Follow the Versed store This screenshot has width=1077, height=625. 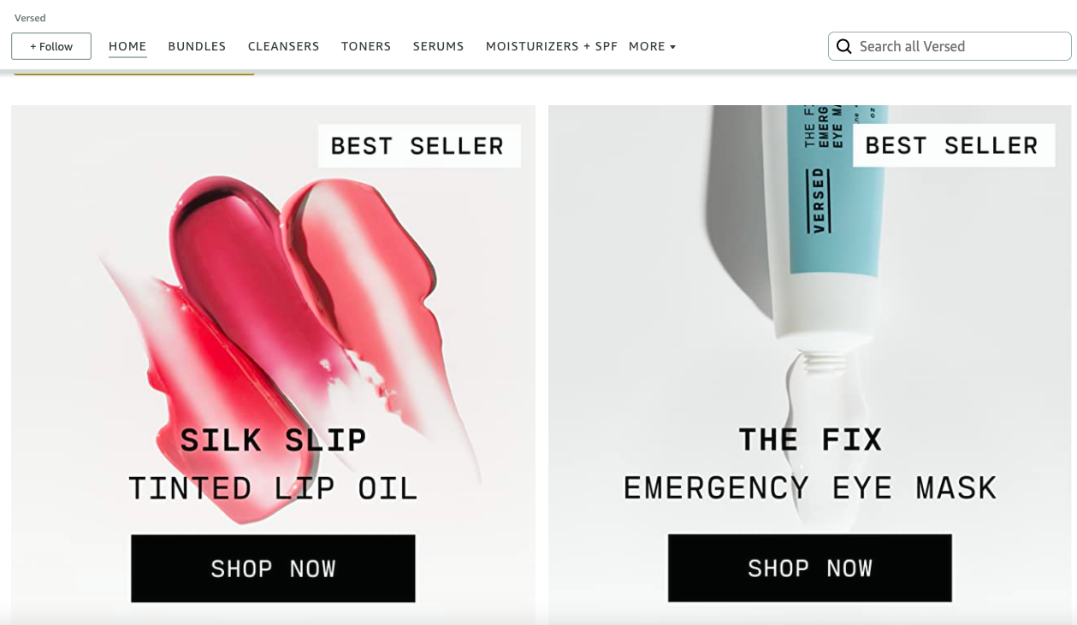point(51,46)
